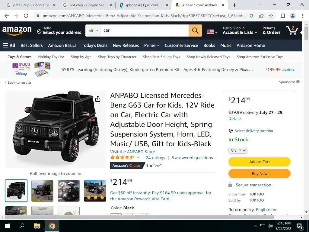Open the country flag language dropdown

[212, 31]
